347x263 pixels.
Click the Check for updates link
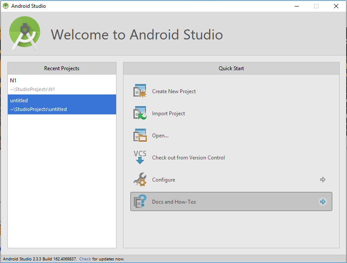[85, 259]
